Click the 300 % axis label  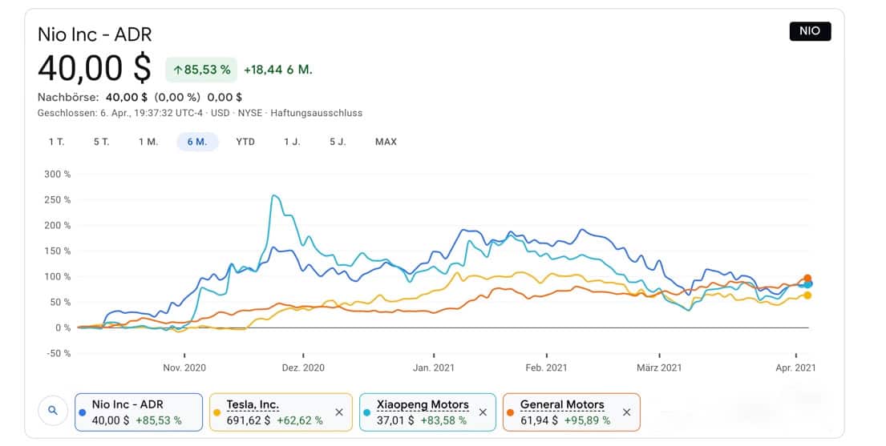pos(58,174)
